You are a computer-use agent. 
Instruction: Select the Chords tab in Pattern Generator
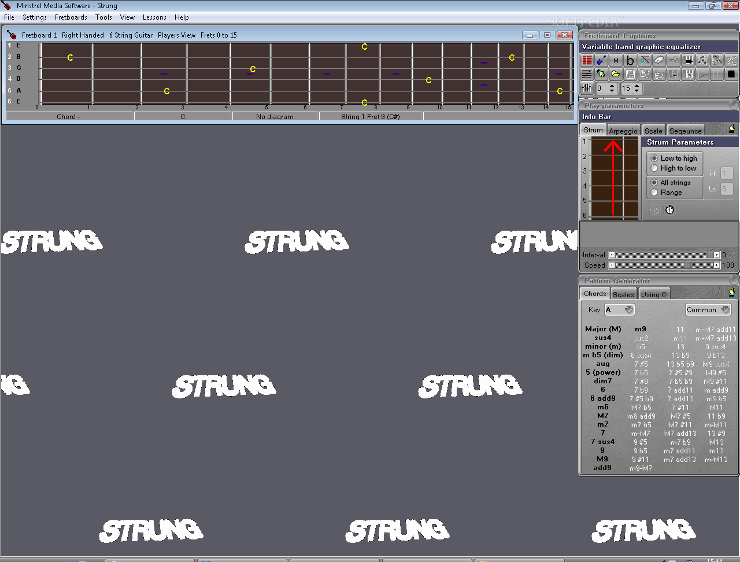[x=595, y=294]
